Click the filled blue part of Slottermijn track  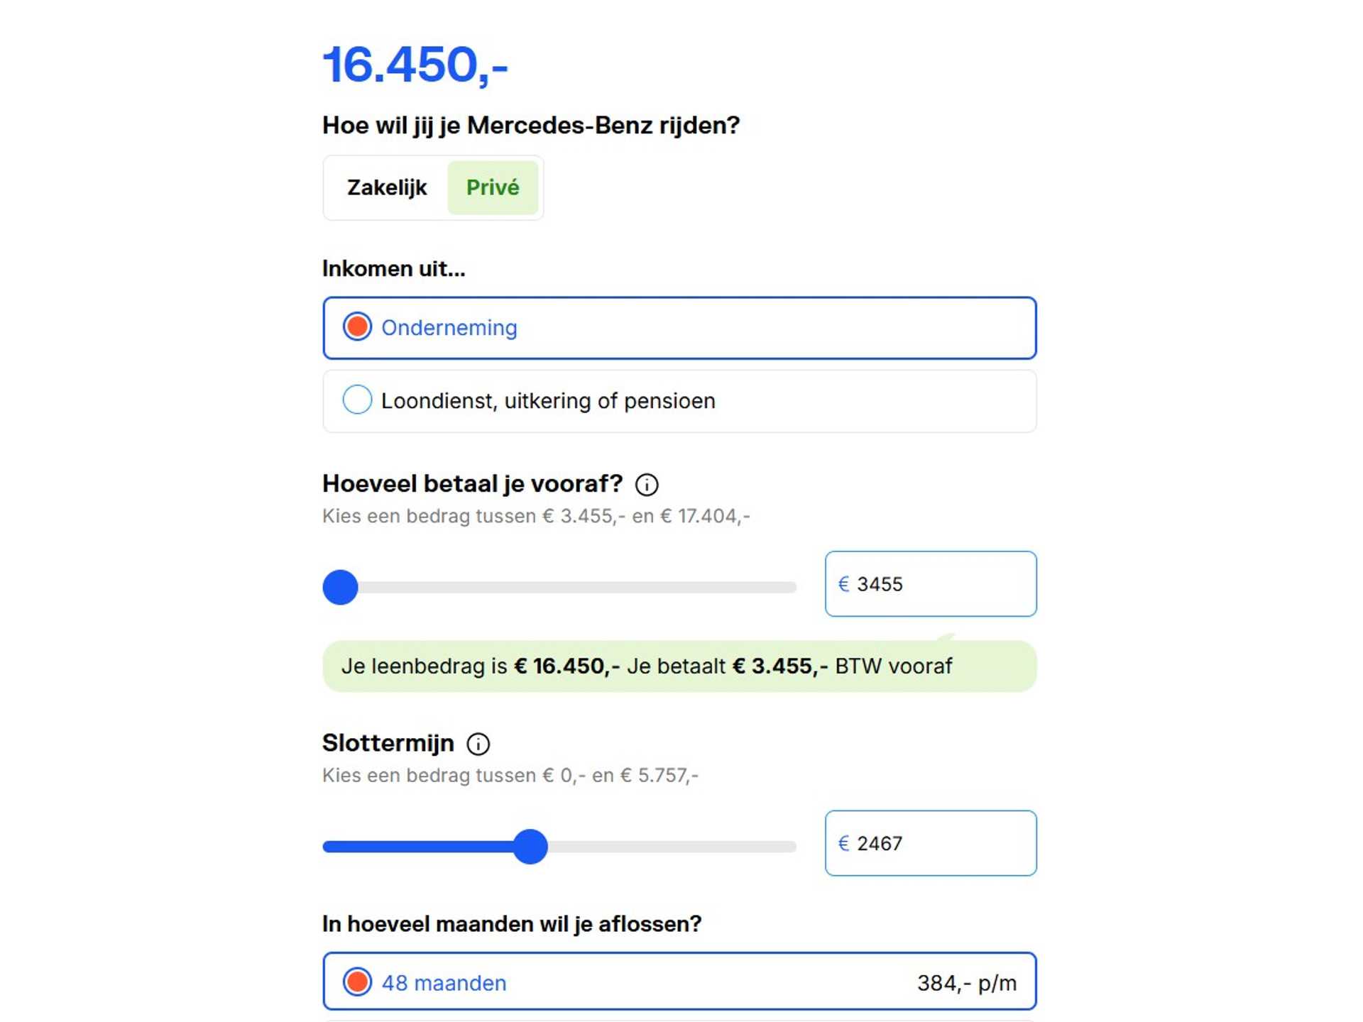point(419,846)
